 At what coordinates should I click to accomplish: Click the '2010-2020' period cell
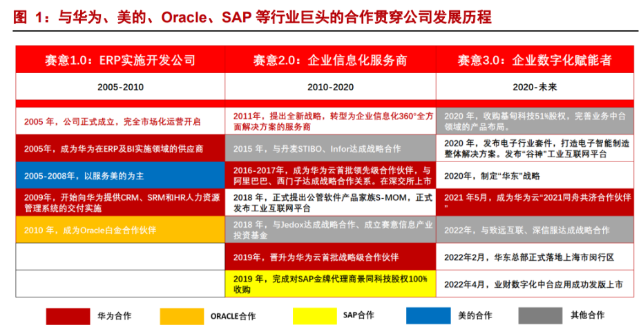tap(330, 87)
